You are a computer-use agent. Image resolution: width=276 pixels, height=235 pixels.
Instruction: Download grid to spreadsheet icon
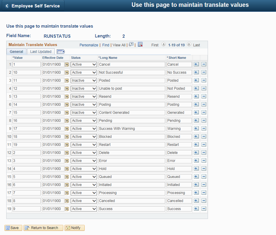140,45
